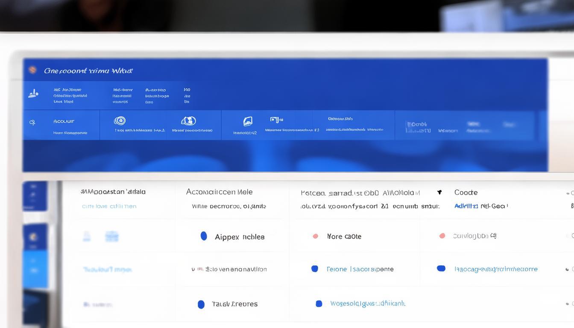This screenshot has height=328, width=574.
Task: Open the Wogesolgysudhiicanl link
Action: click(x=367, y=304)
